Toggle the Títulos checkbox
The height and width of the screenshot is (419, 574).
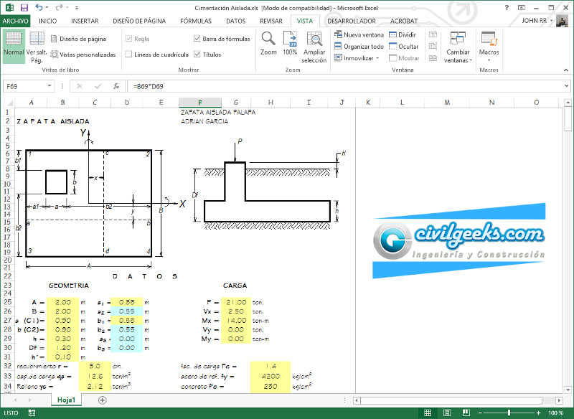click(x=197, y=55)
